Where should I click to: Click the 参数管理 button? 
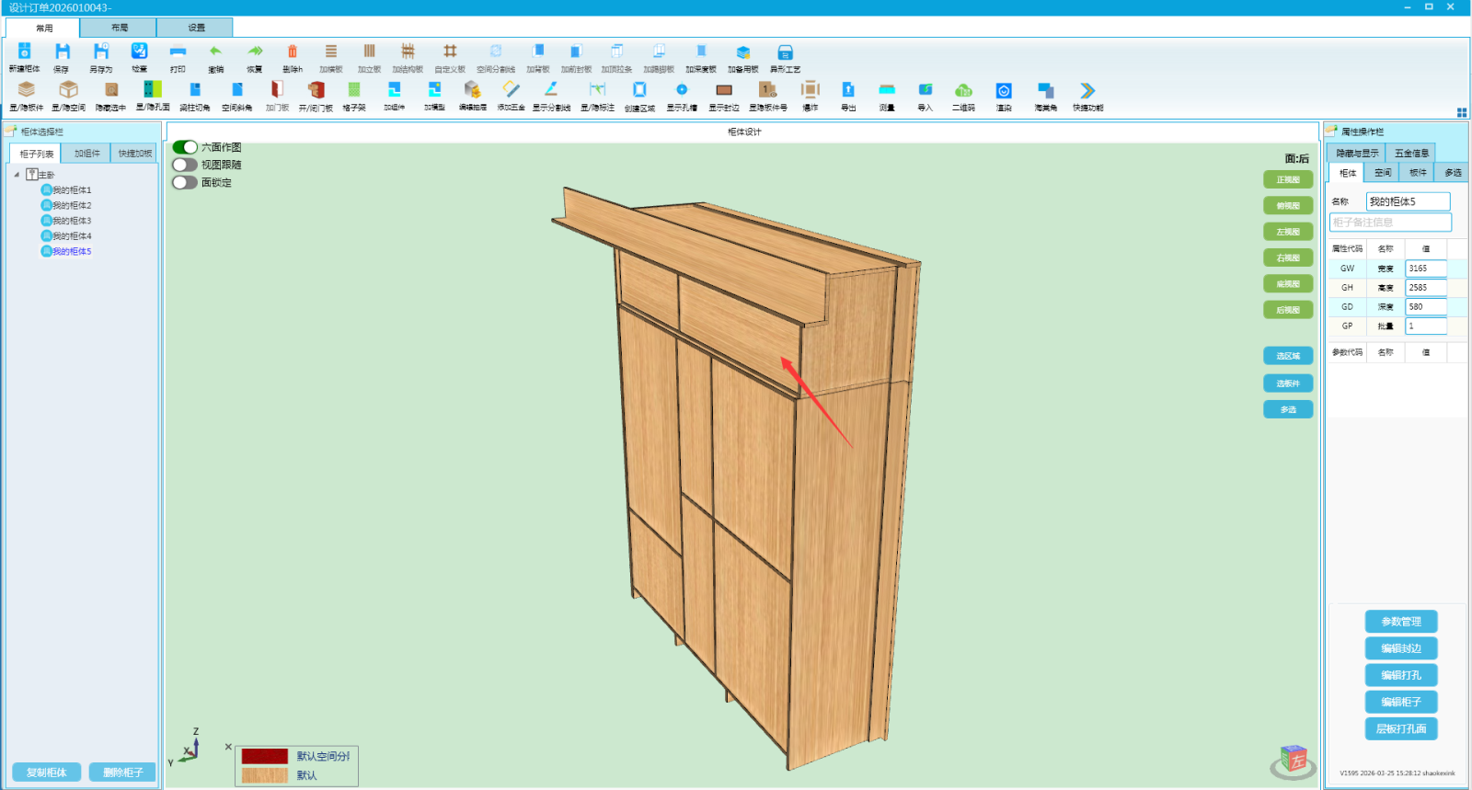click(x=1400, y=622)
